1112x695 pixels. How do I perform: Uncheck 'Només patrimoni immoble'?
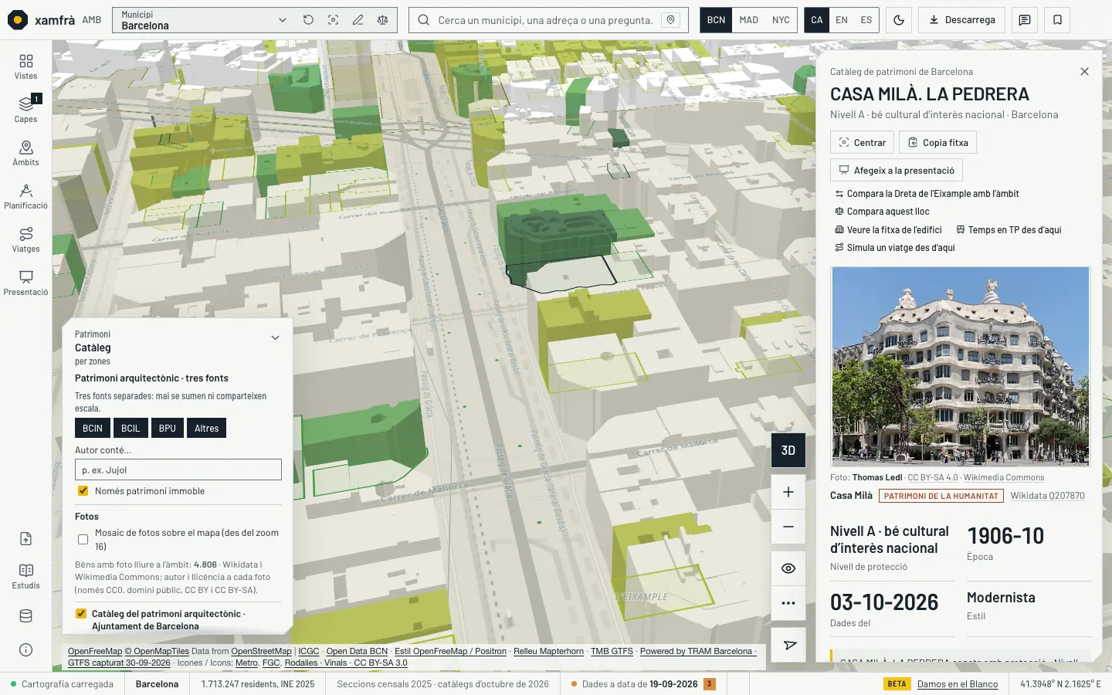pyautogui.click(x=83, y=491)
